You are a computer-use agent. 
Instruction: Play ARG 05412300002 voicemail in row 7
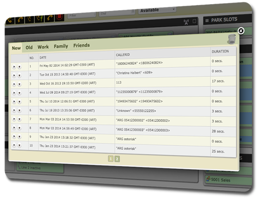click(14, 119)
